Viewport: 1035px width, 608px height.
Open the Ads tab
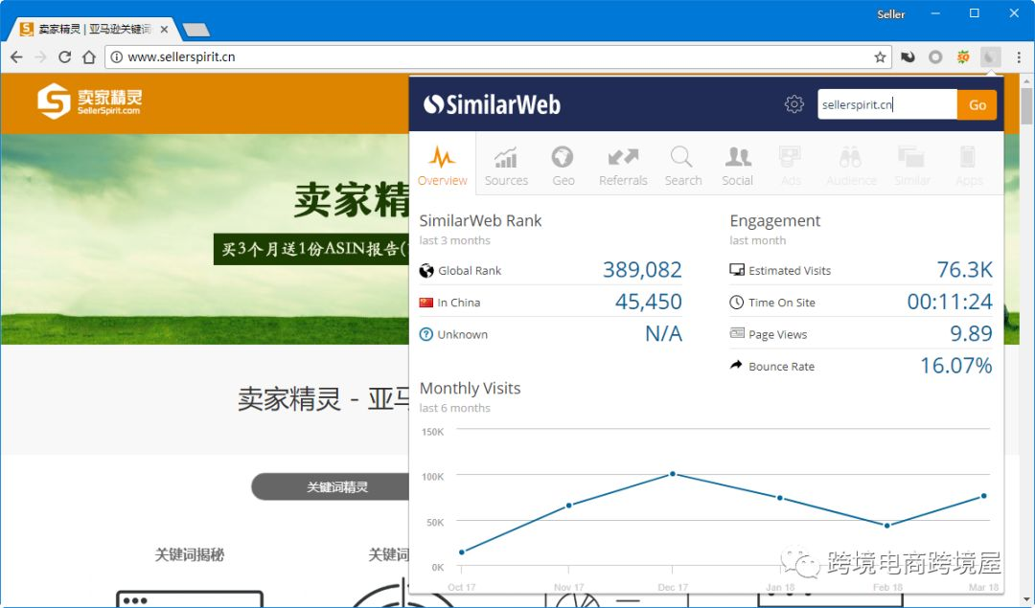click(790, 165)
